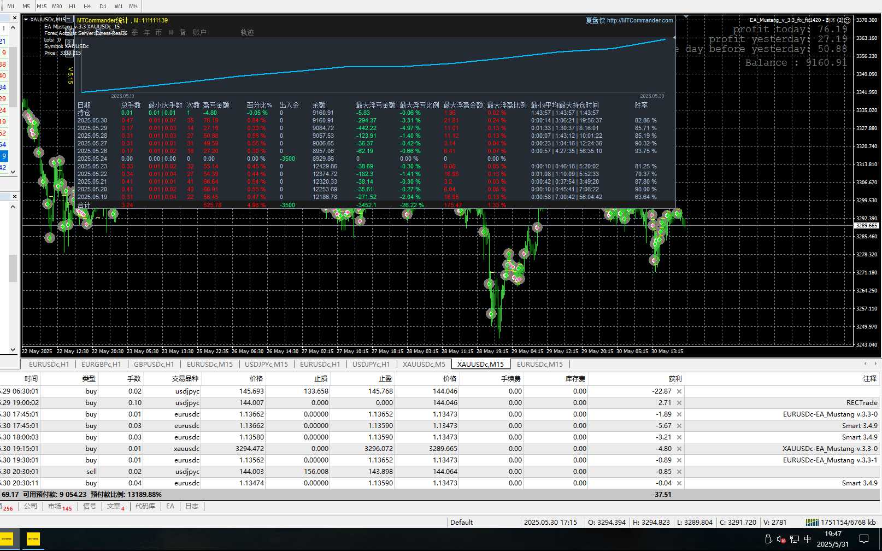Expand the XAUUSDc,M15 chart title dropdown arrow
The image size is (882, 551).
click(26, 20)
